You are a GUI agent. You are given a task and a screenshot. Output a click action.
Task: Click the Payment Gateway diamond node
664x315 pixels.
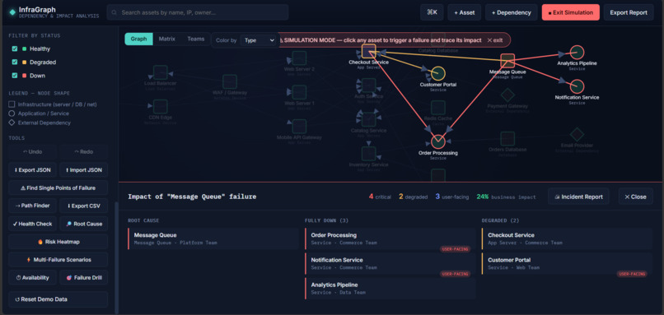(x=507, y=95)
